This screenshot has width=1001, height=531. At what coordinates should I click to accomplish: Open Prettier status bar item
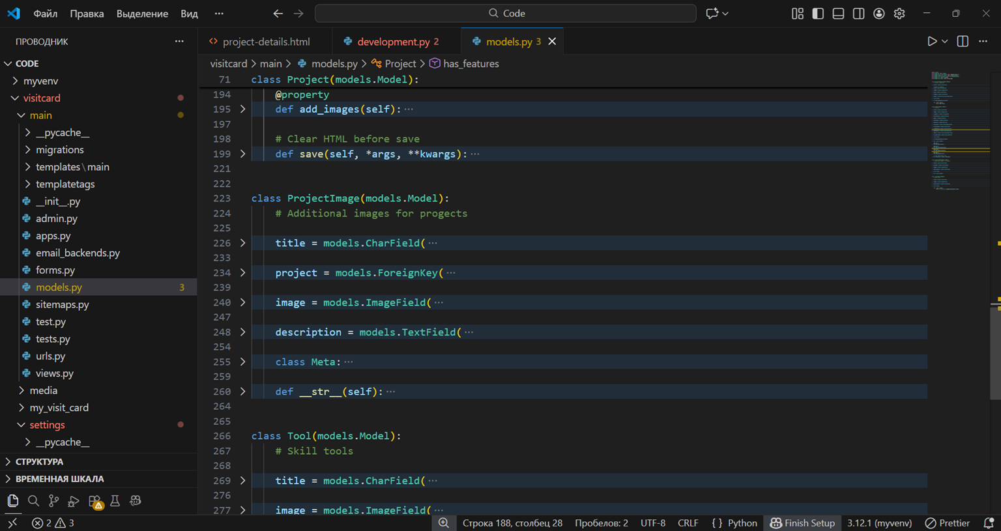tap(948, 523)
